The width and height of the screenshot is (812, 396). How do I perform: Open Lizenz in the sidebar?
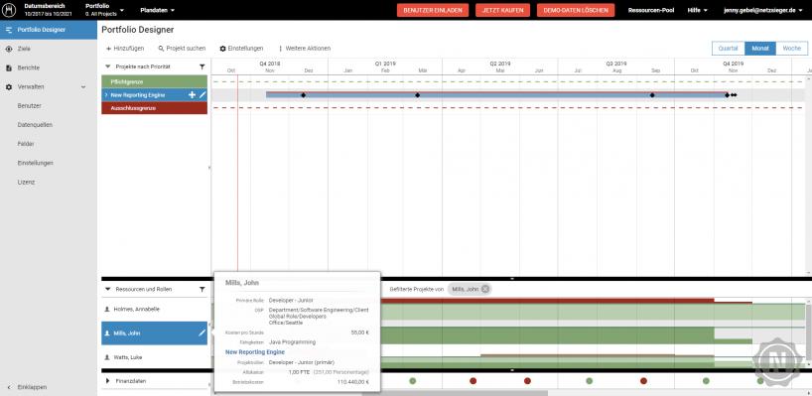26,183
